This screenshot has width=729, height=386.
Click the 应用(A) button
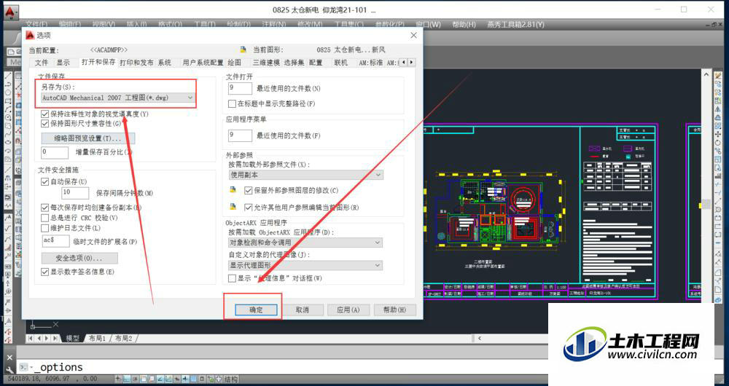coord(348,310)
